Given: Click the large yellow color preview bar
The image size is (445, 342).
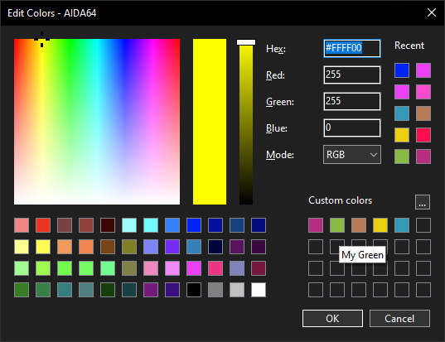Looking at the screenshot, I should 210,122.
